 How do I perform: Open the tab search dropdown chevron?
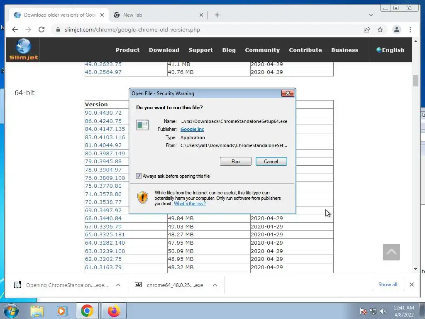point(371,15)
